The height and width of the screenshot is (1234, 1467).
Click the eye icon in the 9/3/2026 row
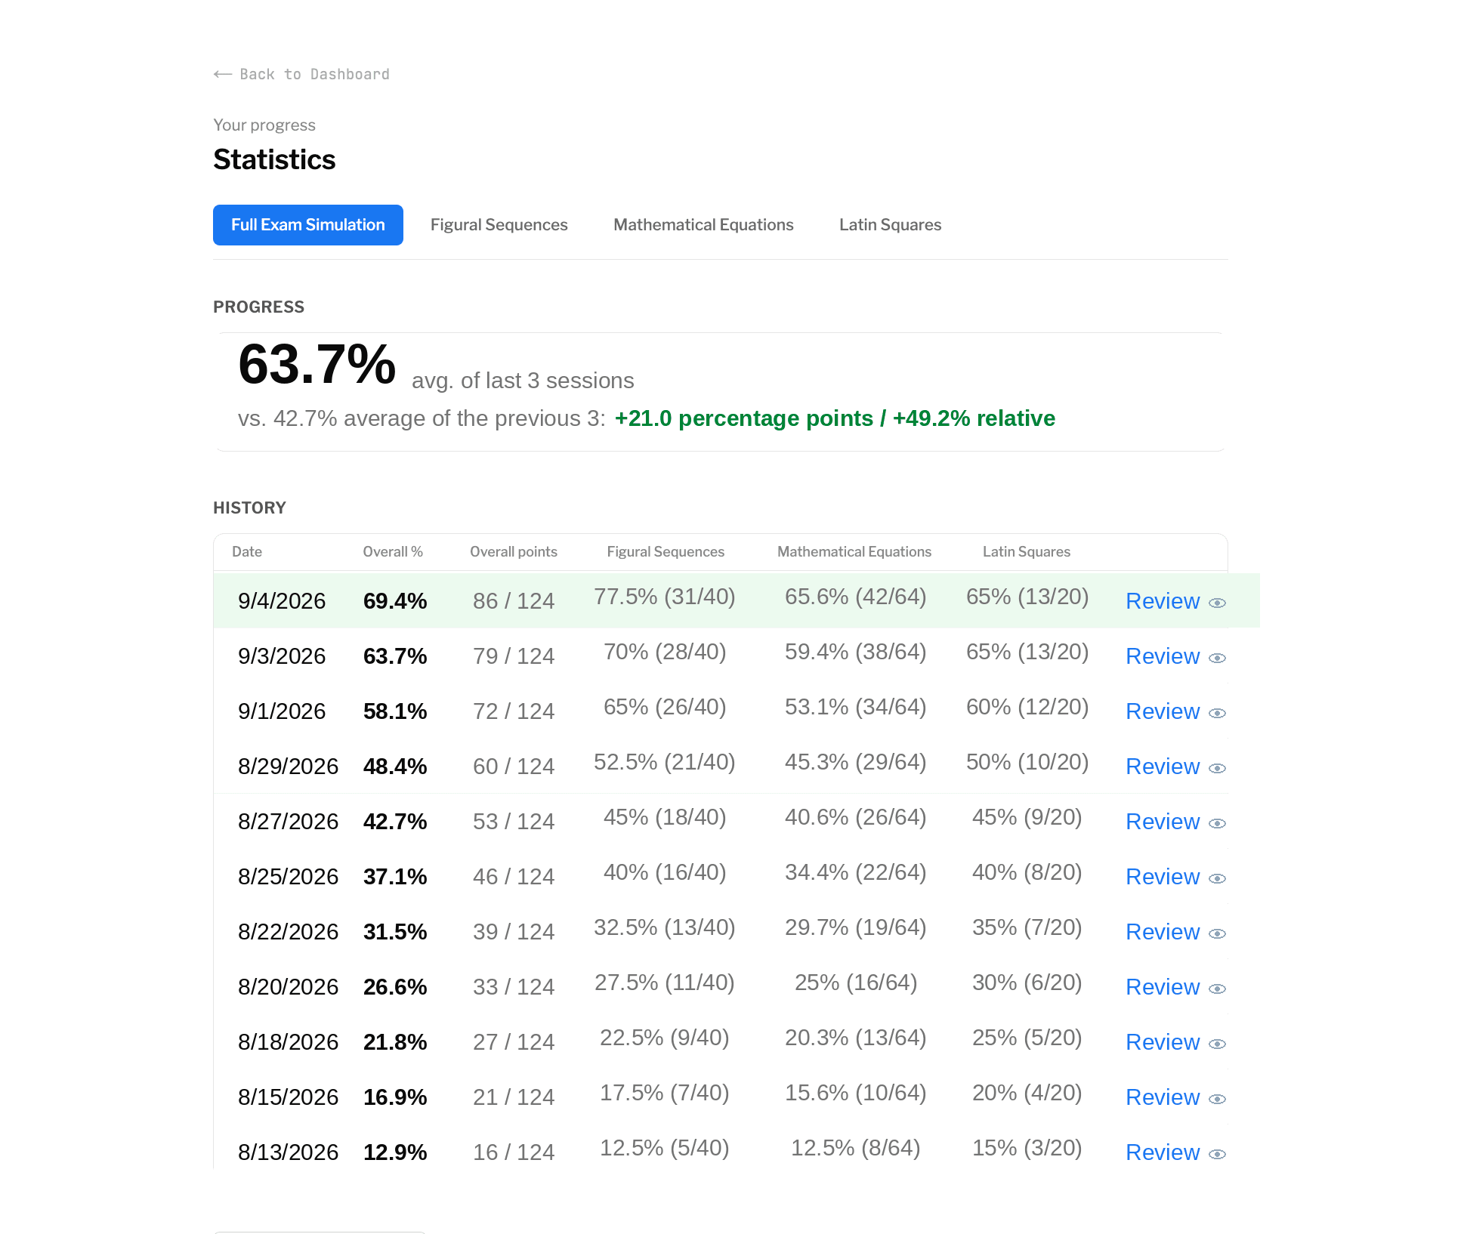pyautogui.click(x=1217, y=658)
